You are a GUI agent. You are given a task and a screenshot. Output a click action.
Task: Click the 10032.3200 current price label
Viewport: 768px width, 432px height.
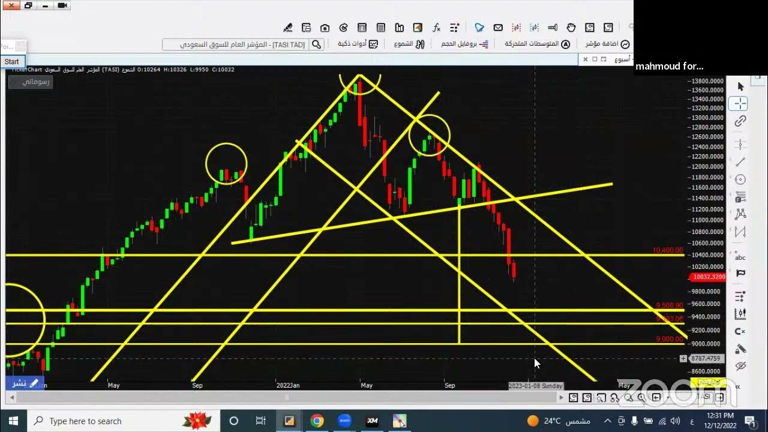point(708,277)
